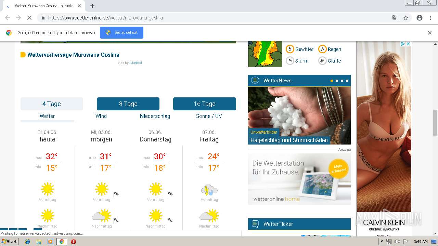Close the Wetter Murowana Goslina tab

tap(79, 6)
